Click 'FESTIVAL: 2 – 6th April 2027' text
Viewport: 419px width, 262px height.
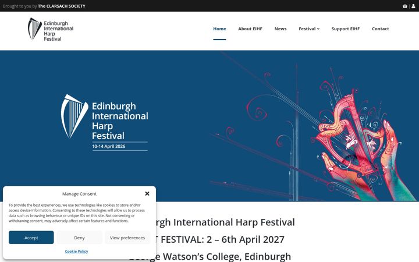[222, 239]
